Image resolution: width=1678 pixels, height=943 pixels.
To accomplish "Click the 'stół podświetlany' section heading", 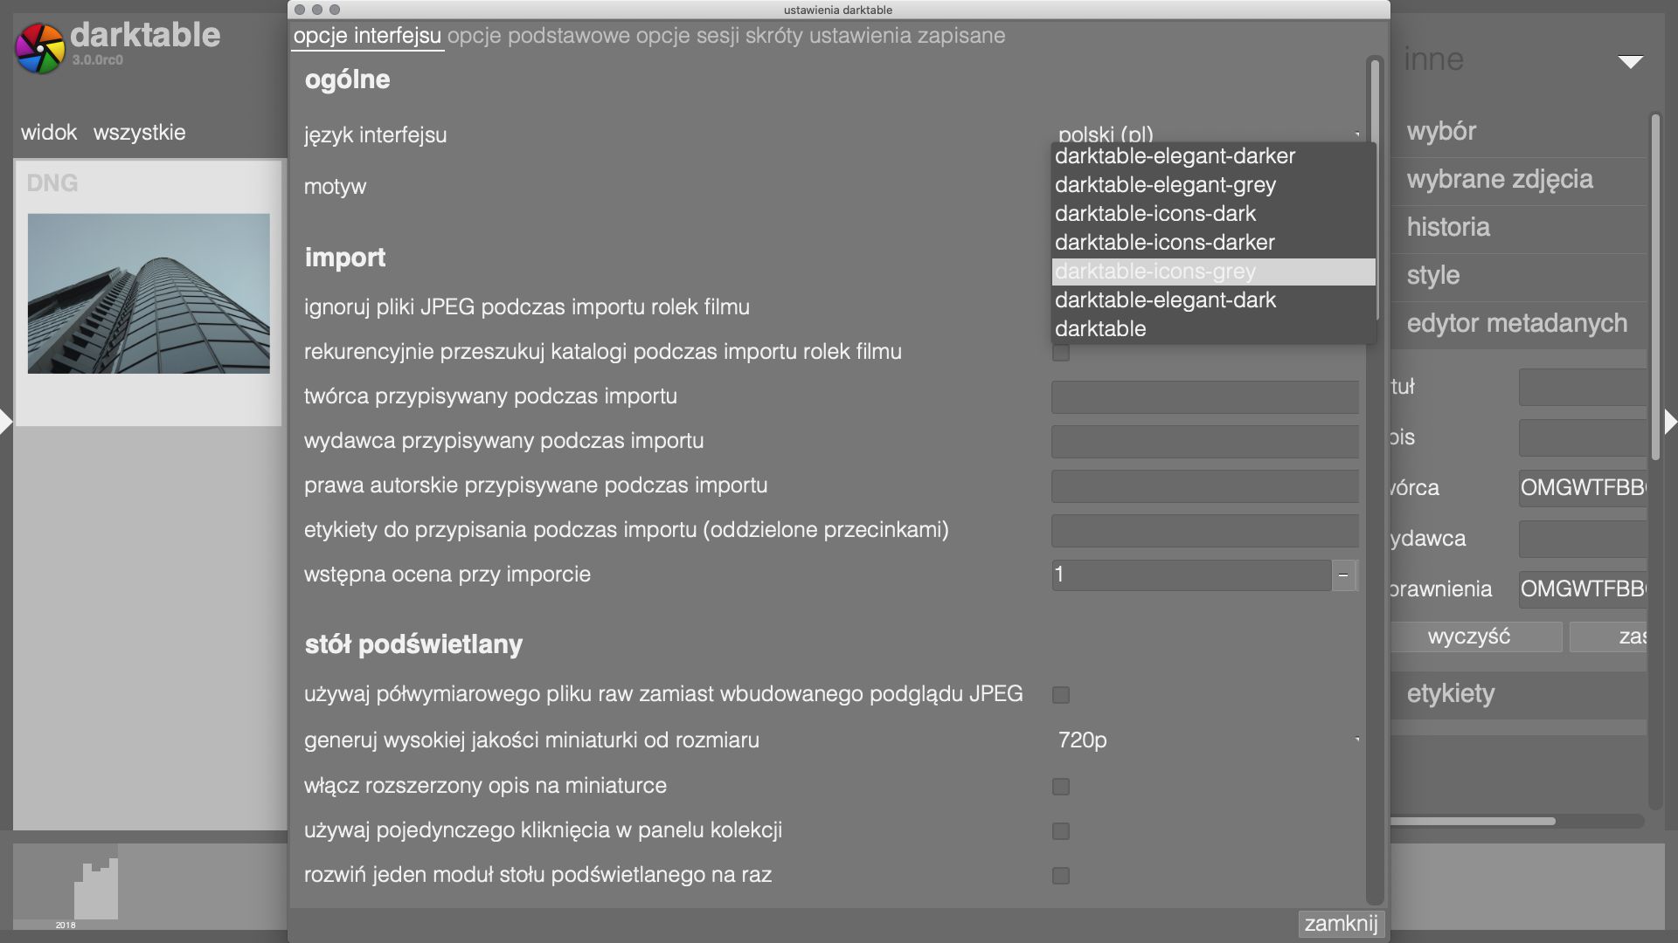I will point(413,644).
